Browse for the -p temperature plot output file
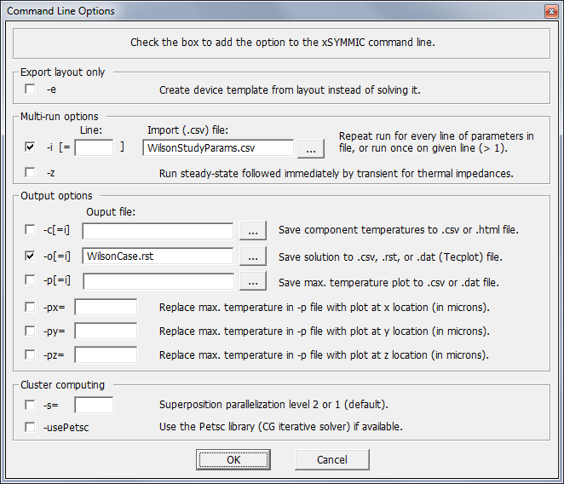The height and width of the screenshot is (484, 564). pyautogui.click(x=253, y=281)
